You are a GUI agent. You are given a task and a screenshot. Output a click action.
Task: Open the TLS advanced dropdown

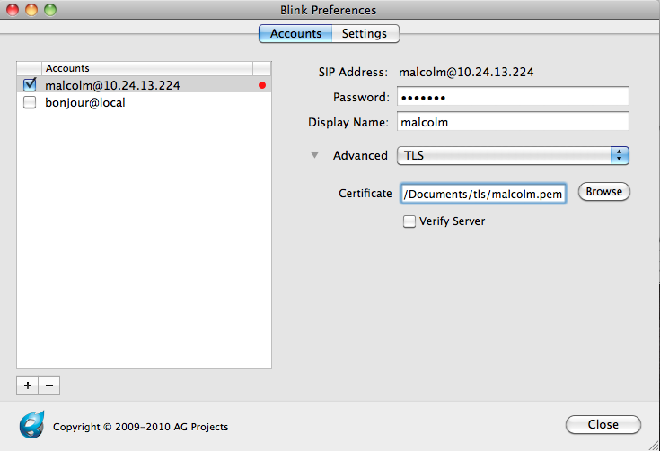click(513, 155)
